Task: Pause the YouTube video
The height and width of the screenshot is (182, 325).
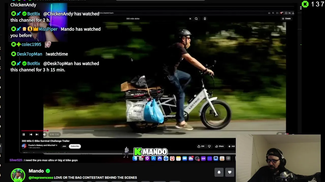Action: coord(24,134)
